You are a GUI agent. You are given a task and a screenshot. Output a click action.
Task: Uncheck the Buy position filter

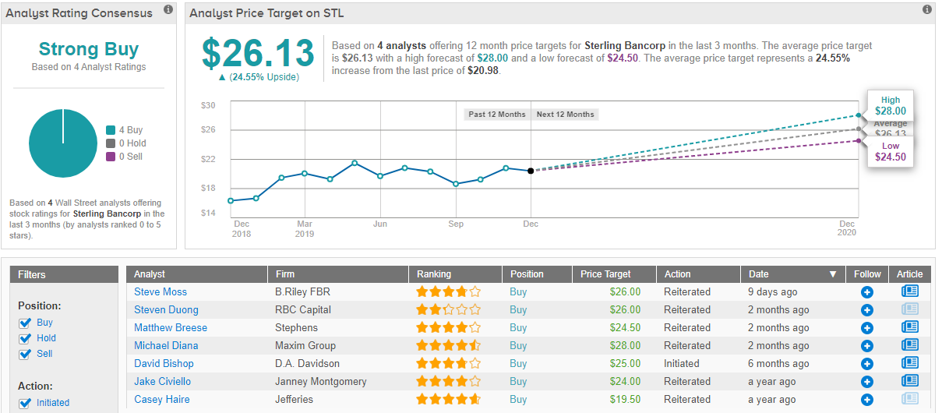(x=24, y=323)
